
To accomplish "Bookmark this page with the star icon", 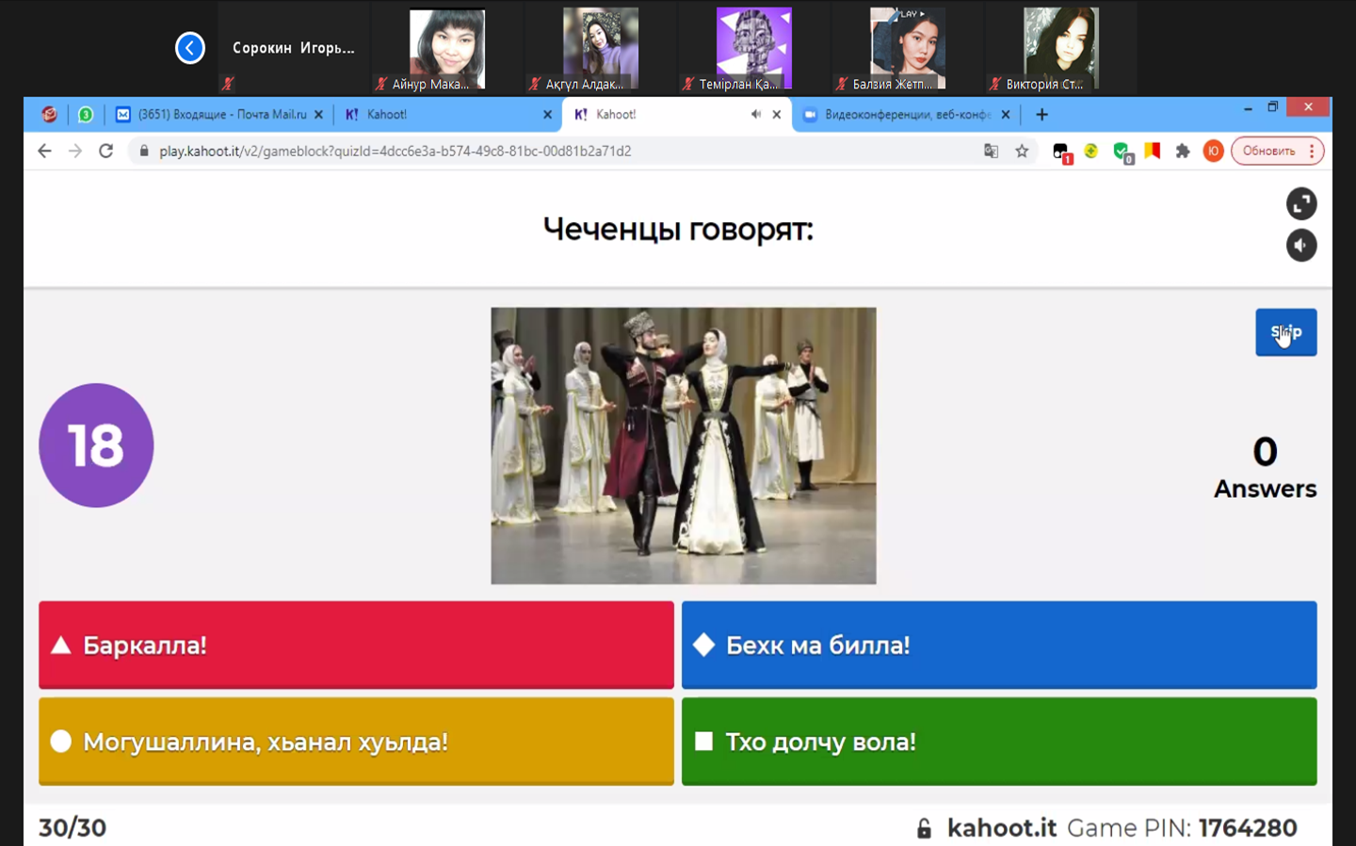I will [x=1022, y=151].
